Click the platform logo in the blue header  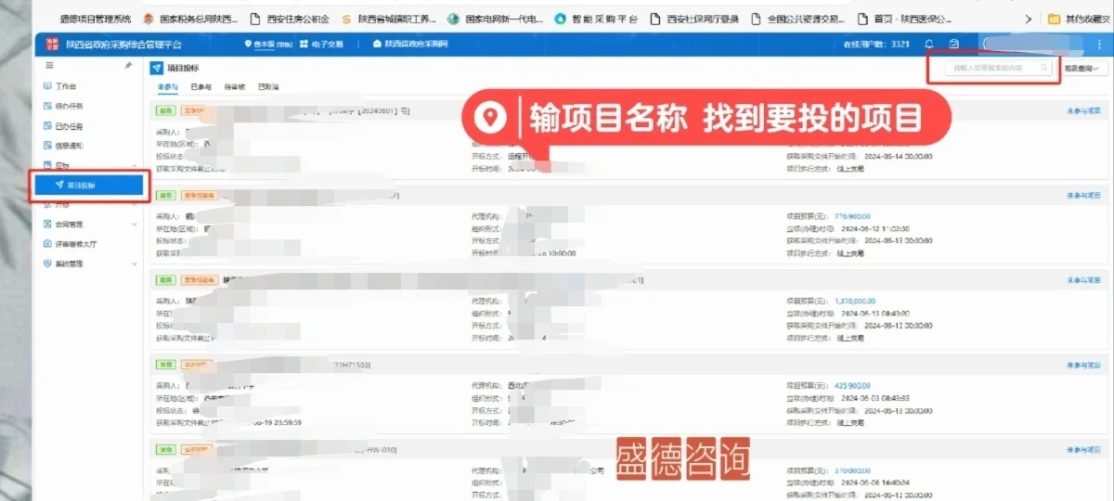pyautogui.click(x=52, y=44)
